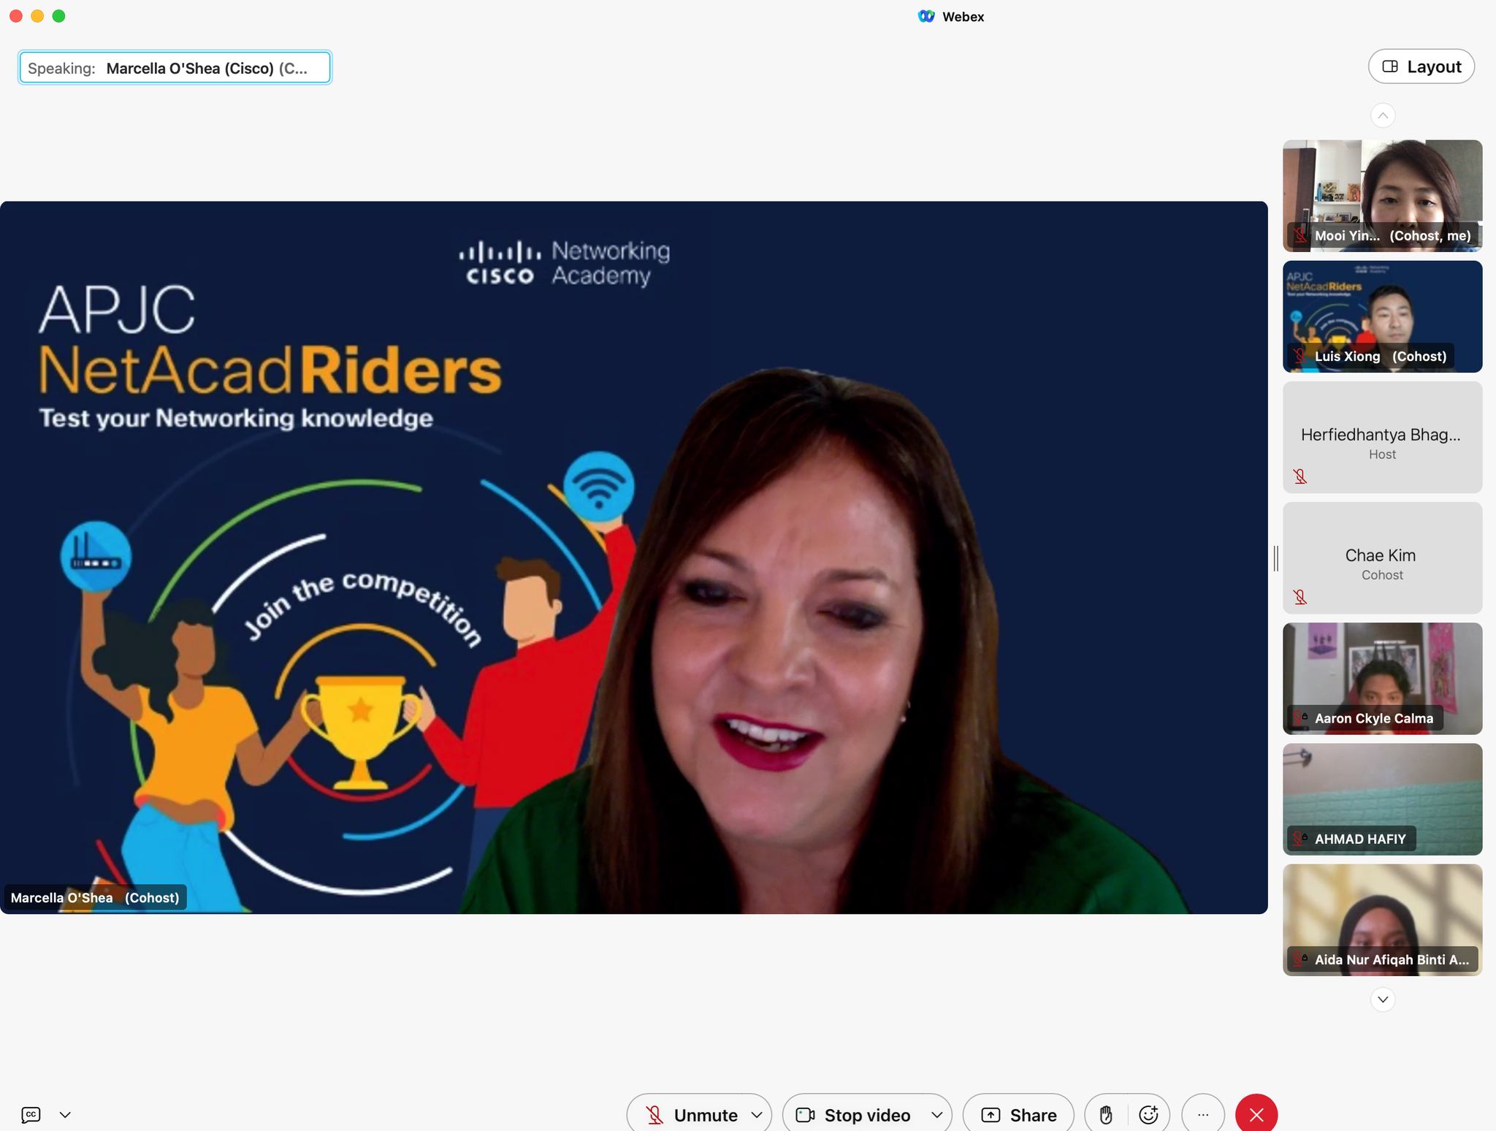
Task: Open the more options ellipsis button
Action: tap(1203, 1115)
